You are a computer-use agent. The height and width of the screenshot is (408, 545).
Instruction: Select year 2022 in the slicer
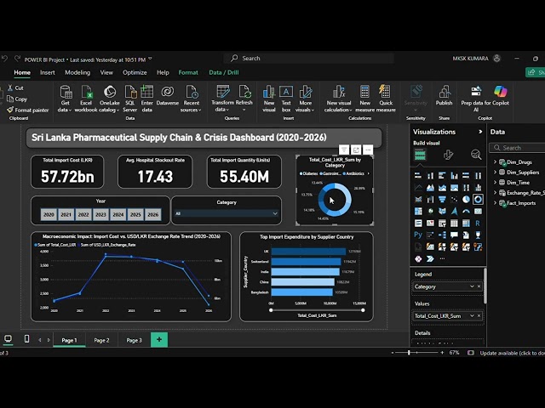pyautogui.click(x=83, y=214)
